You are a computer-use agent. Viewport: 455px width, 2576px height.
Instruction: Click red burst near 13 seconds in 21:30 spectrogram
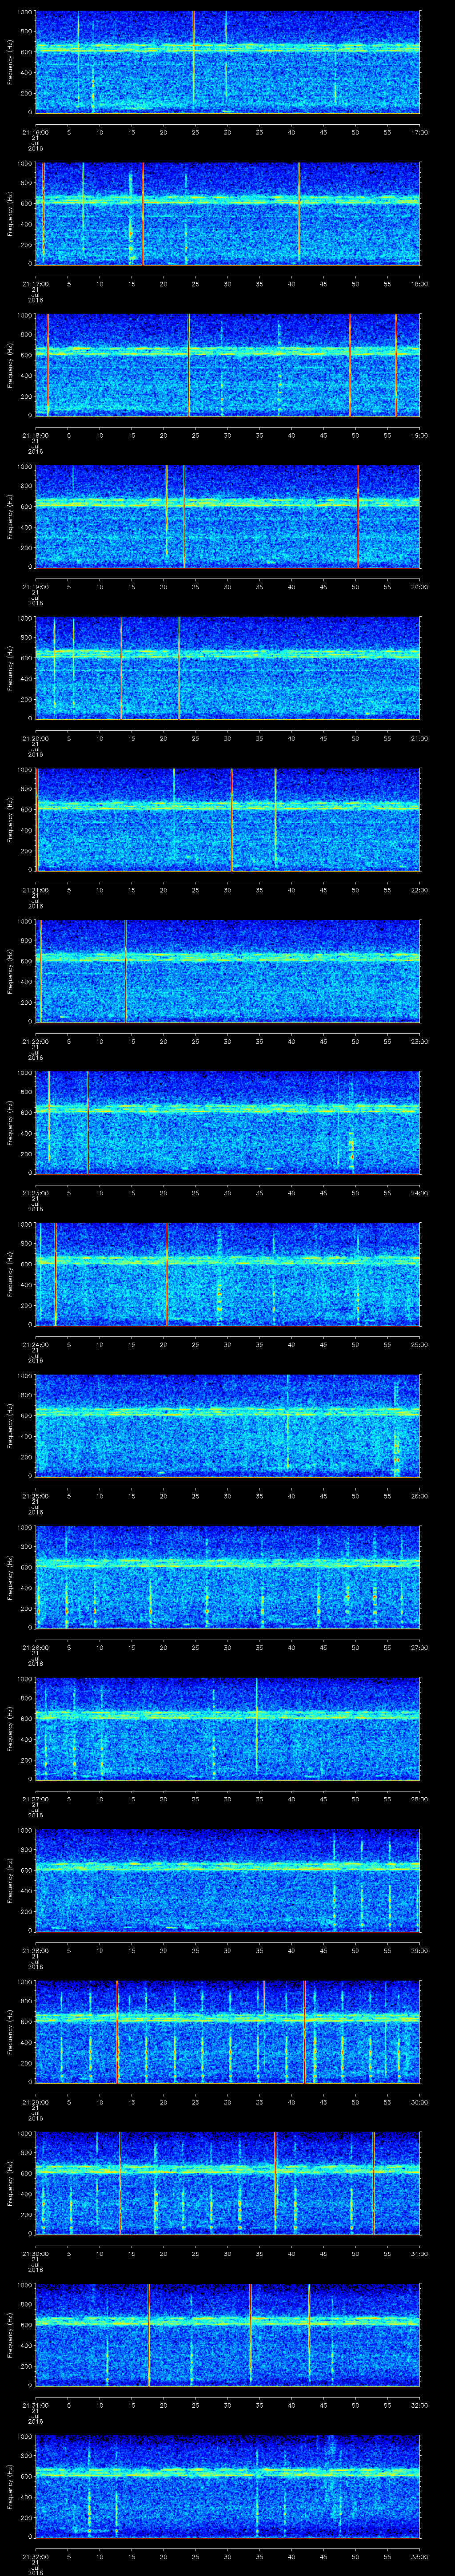tap(120, 2183)
